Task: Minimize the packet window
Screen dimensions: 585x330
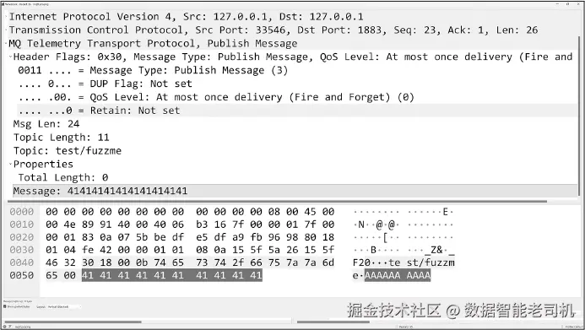Action: 557,3
